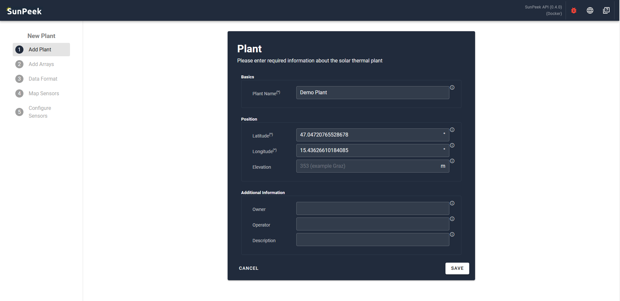
Task: Show info for Plant Name field
Action: [x=452, y=87]
